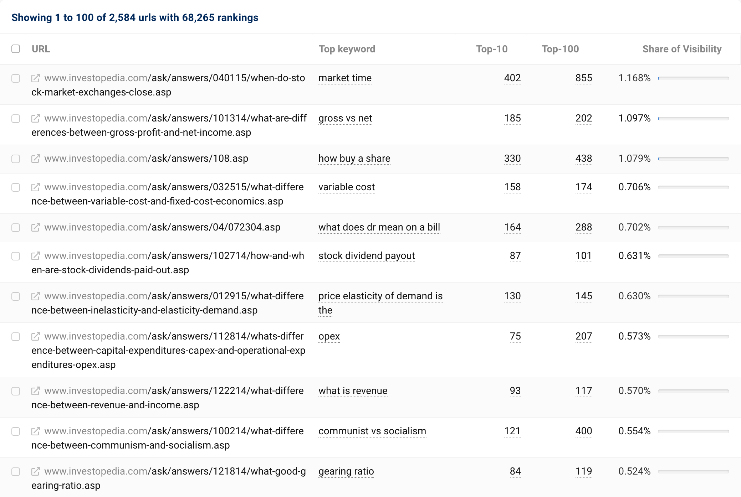
Task: Open the what is revenue keyword
Action: point(353,391)
